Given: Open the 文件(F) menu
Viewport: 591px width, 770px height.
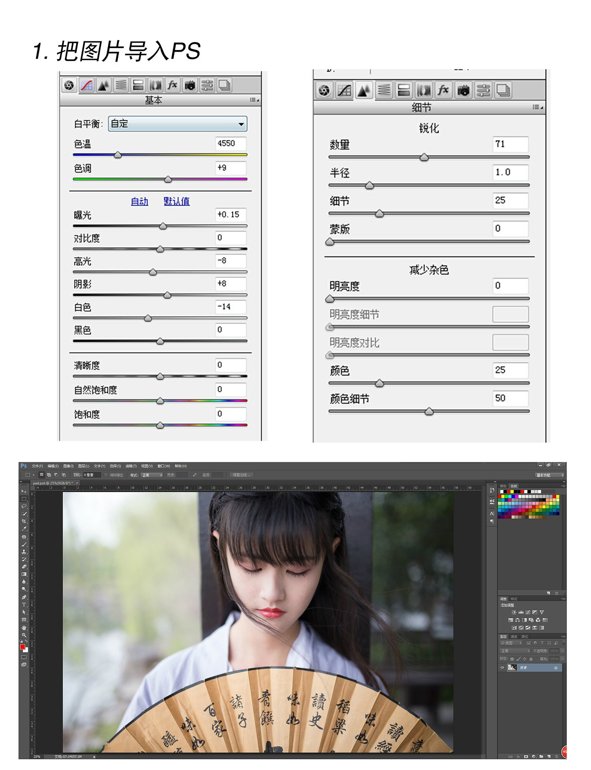Looking at the screenshot, I should point(37,466).
